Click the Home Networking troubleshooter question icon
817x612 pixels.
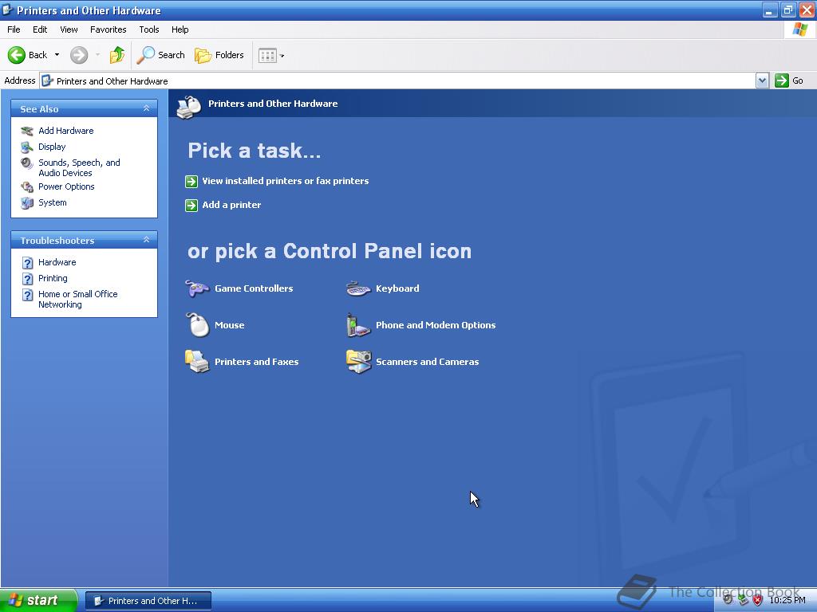(28, 295)
